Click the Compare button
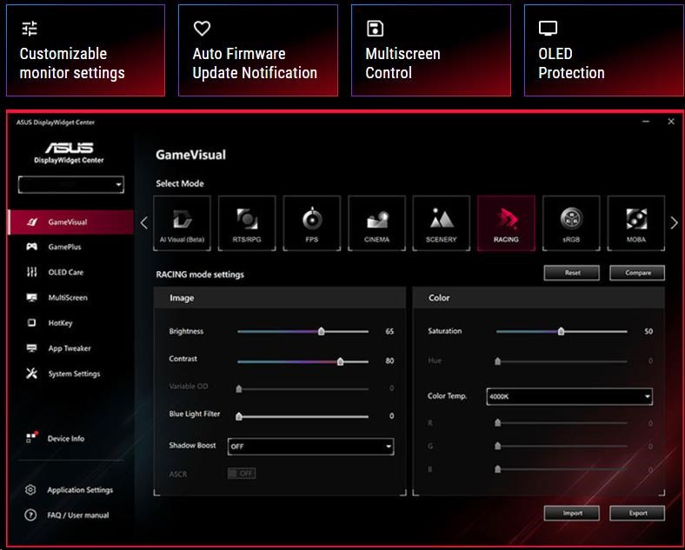This screenshot has height=550, width=685. (637, 273)
